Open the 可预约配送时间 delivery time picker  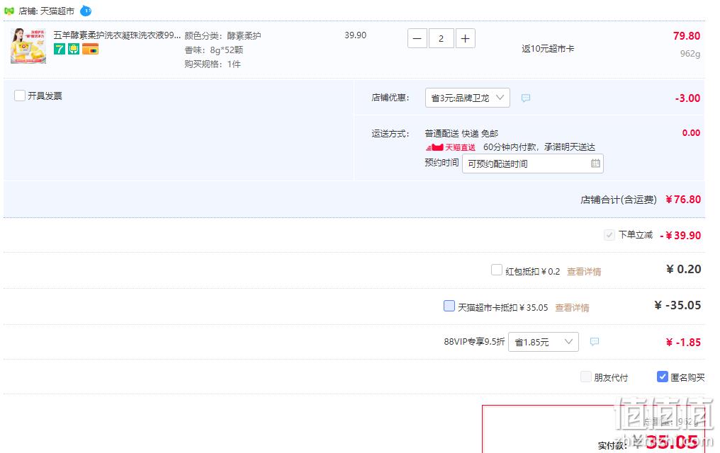533,164
